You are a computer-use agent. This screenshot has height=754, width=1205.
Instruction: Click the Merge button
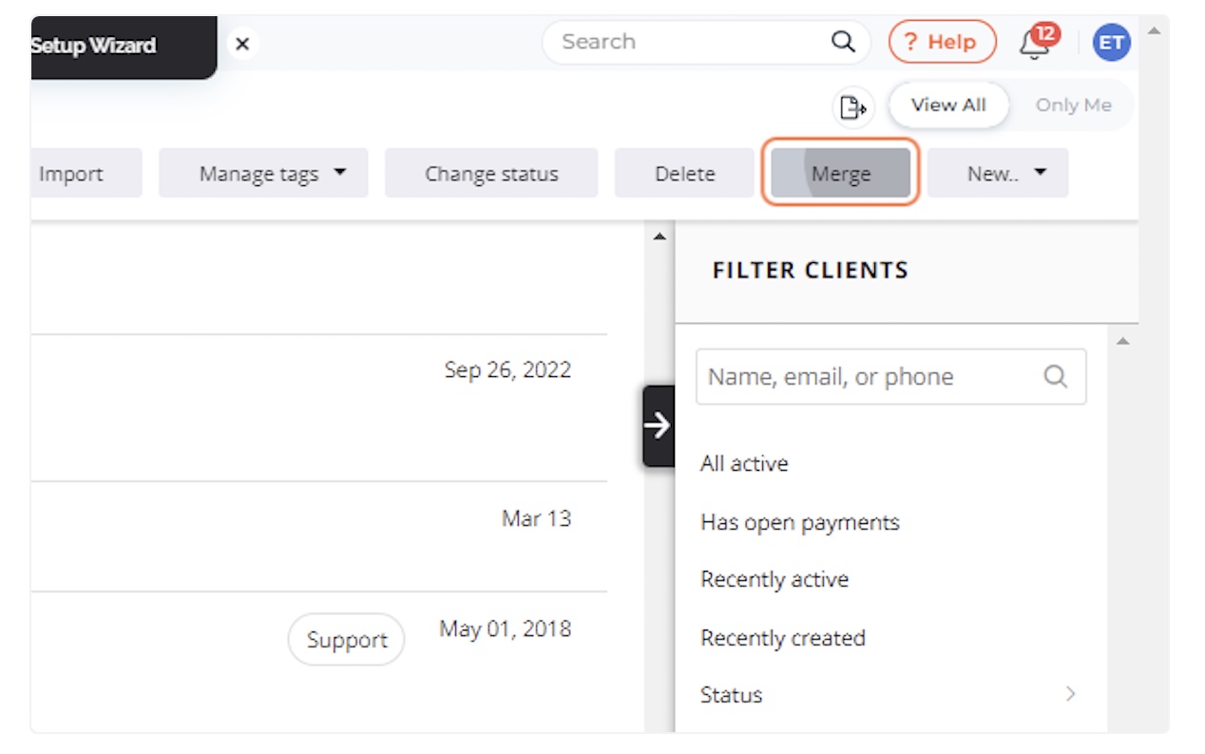(x=840, y=173)
